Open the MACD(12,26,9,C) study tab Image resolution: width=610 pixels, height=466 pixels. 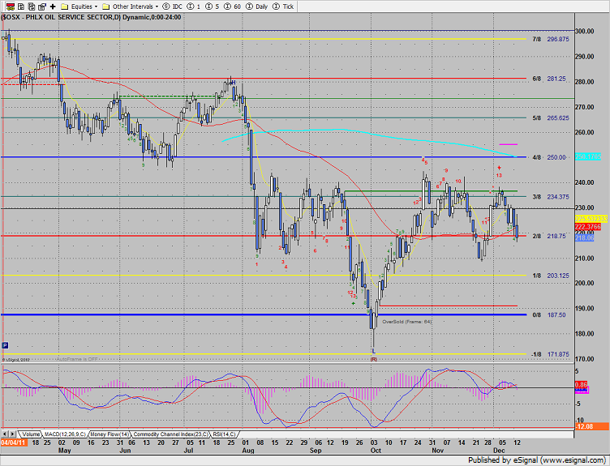(65, 434)
